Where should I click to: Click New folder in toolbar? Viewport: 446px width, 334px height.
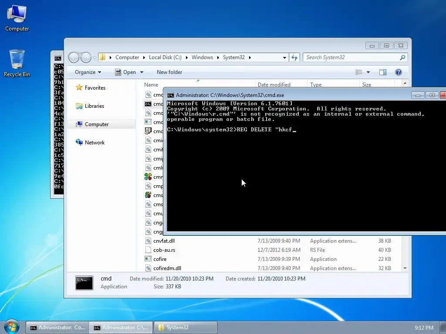[169, 72]
